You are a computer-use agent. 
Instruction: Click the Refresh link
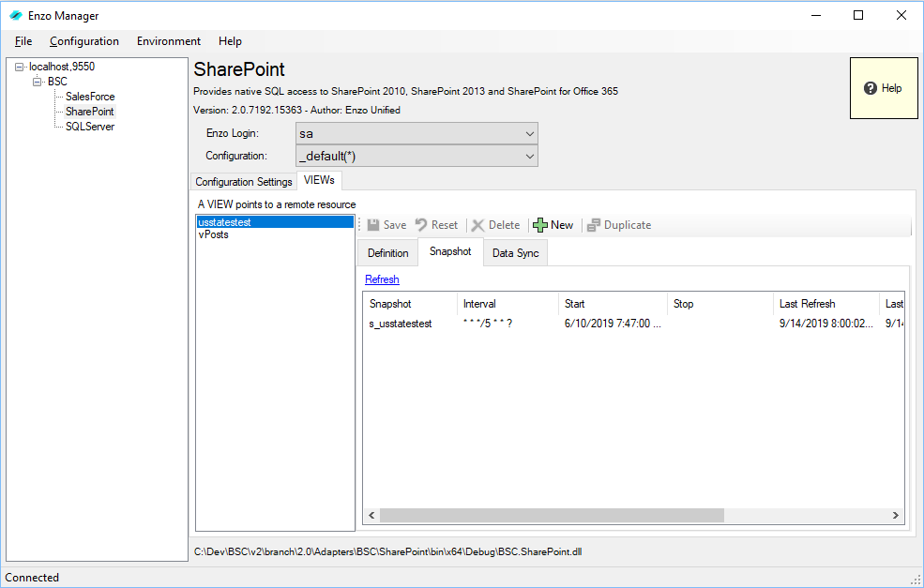[x=382, y=279]
